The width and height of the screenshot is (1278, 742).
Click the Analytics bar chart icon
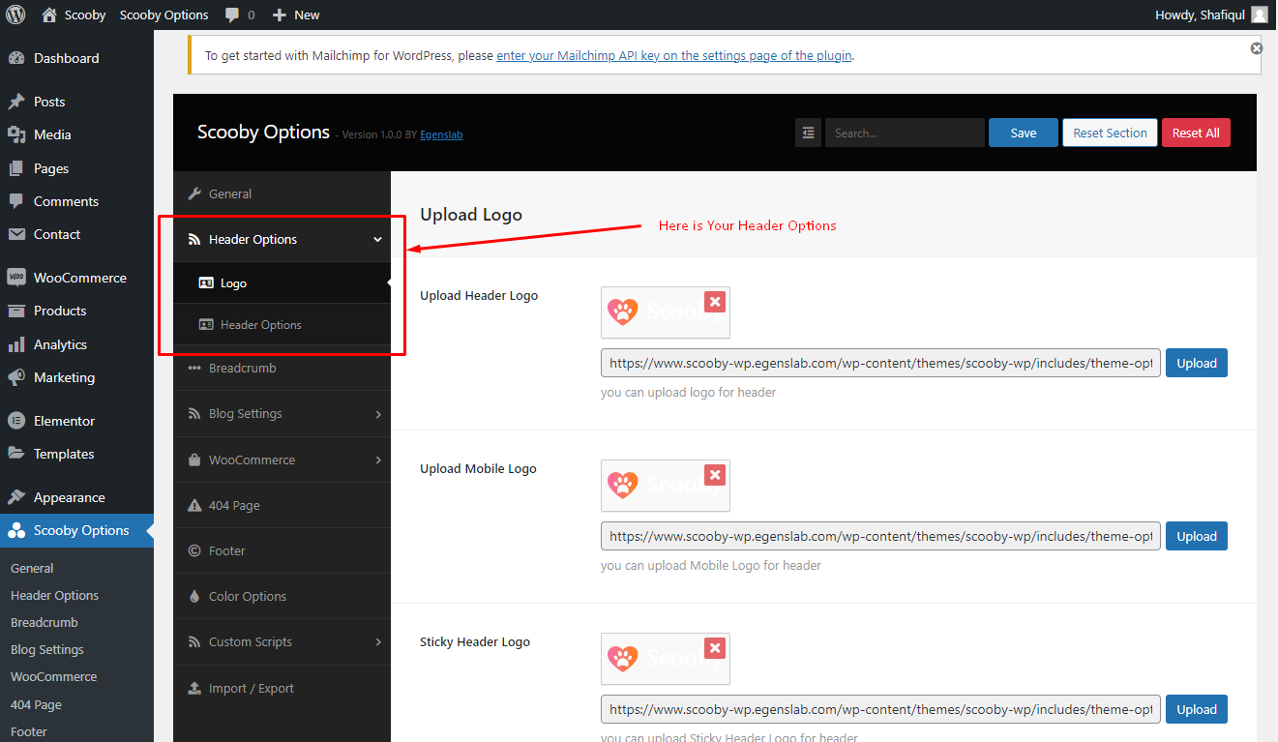16,344
